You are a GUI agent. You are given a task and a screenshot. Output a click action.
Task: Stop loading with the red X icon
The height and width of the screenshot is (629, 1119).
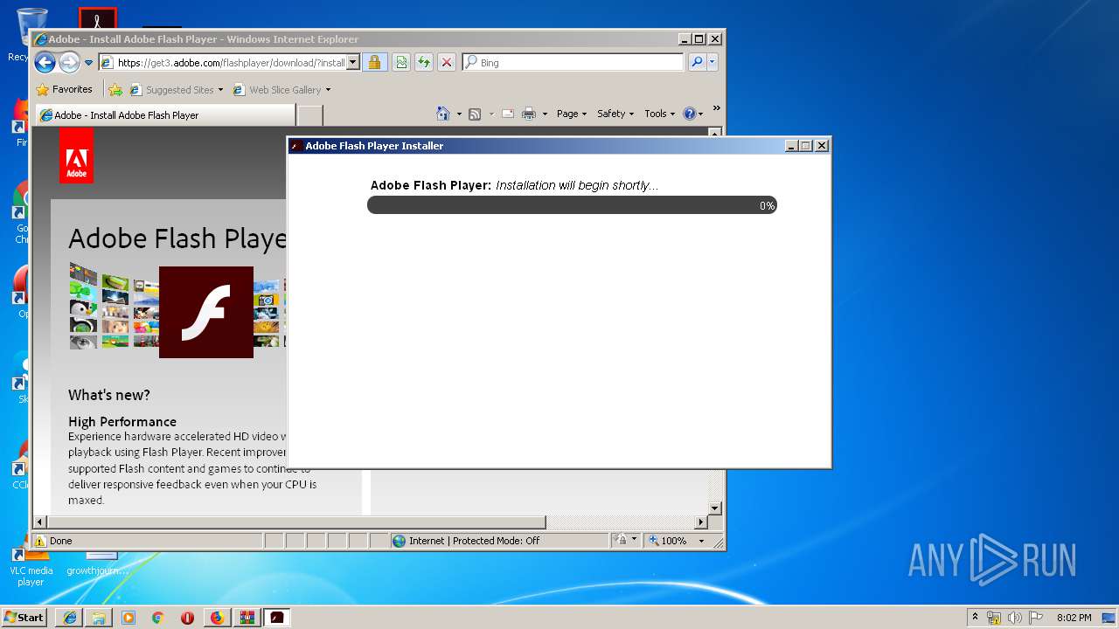(447, 62)
